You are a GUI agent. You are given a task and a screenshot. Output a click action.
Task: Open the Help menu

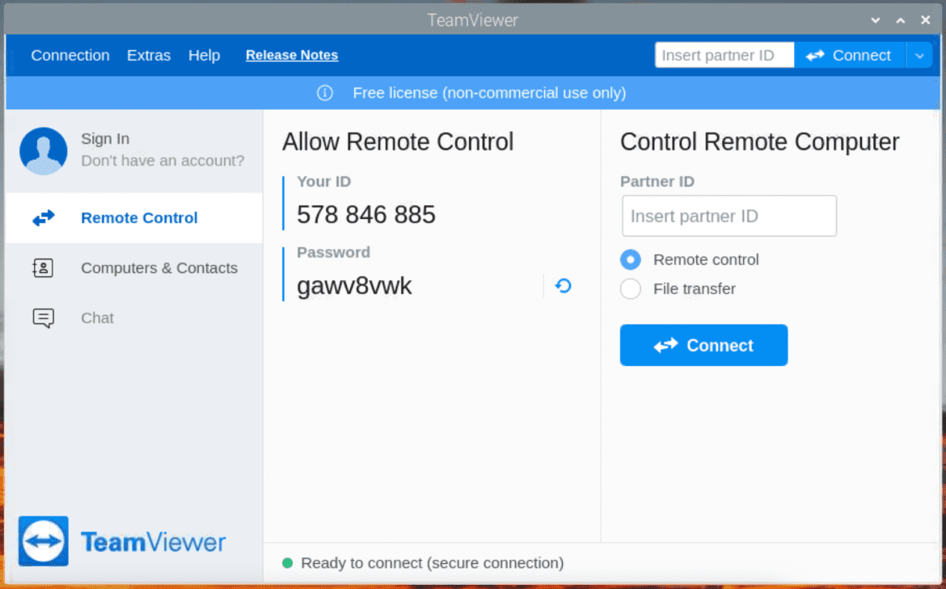pos(204,55)
